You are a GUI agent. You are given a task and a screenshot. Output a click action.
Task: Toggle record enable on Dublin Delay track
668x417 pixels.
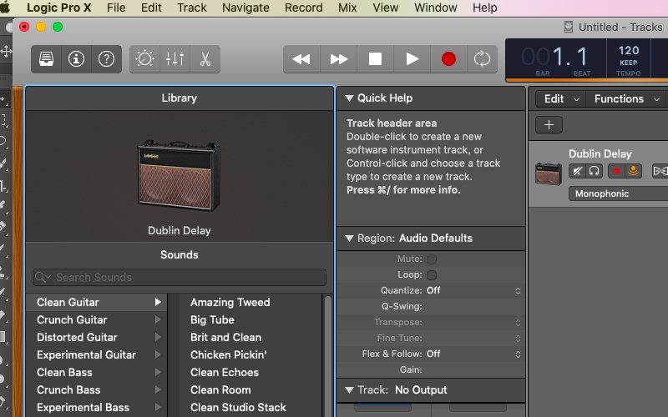pos(616,171)
